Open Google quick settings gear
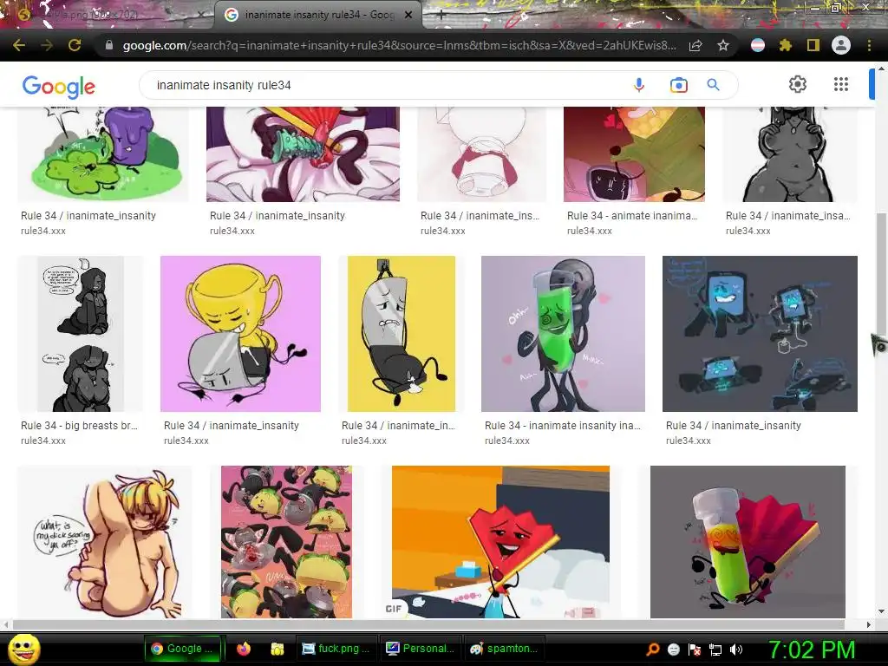This screenshot has height=666, width=888. pos(798,84)
